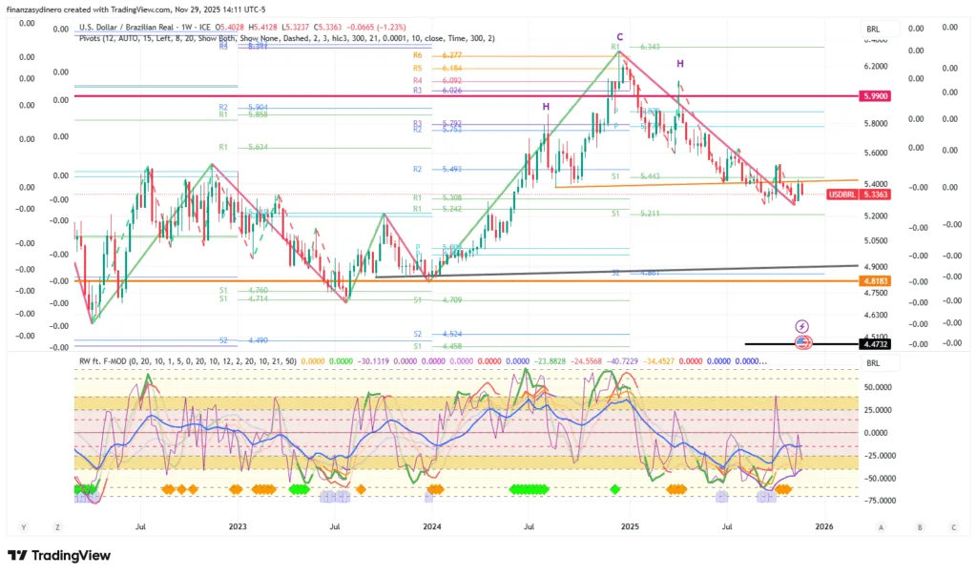
Task: Open the BRL currency selector on price axis
Action: point(874,31)
